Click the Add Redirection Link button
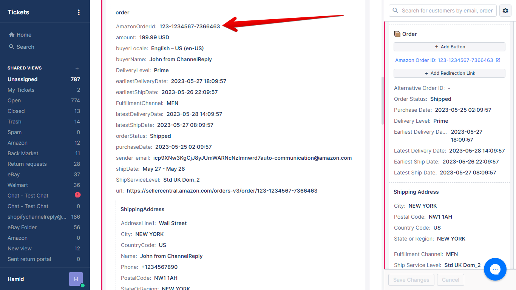The image size is (516, 290). pyautogui.click(x=450, y=73)
